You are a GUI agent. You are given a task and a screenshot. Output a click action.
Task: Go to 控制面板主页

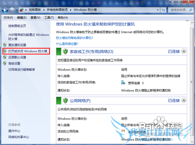(x=17, y=26)
